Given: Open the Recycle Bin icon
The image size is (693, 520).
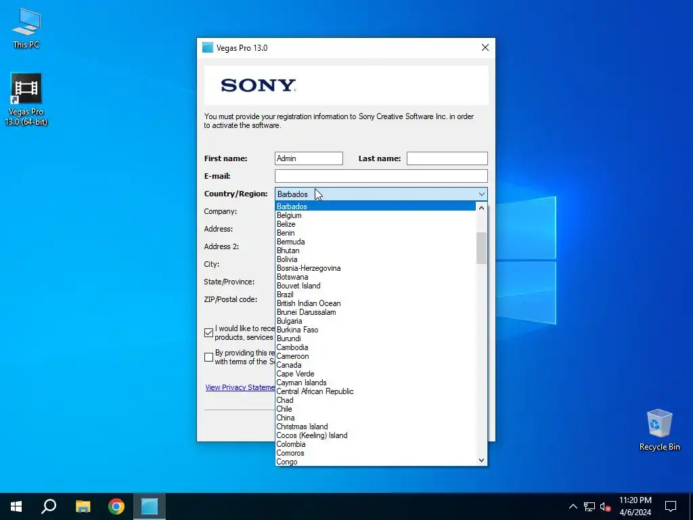Looking at the screenshot, I should [659, 430].
